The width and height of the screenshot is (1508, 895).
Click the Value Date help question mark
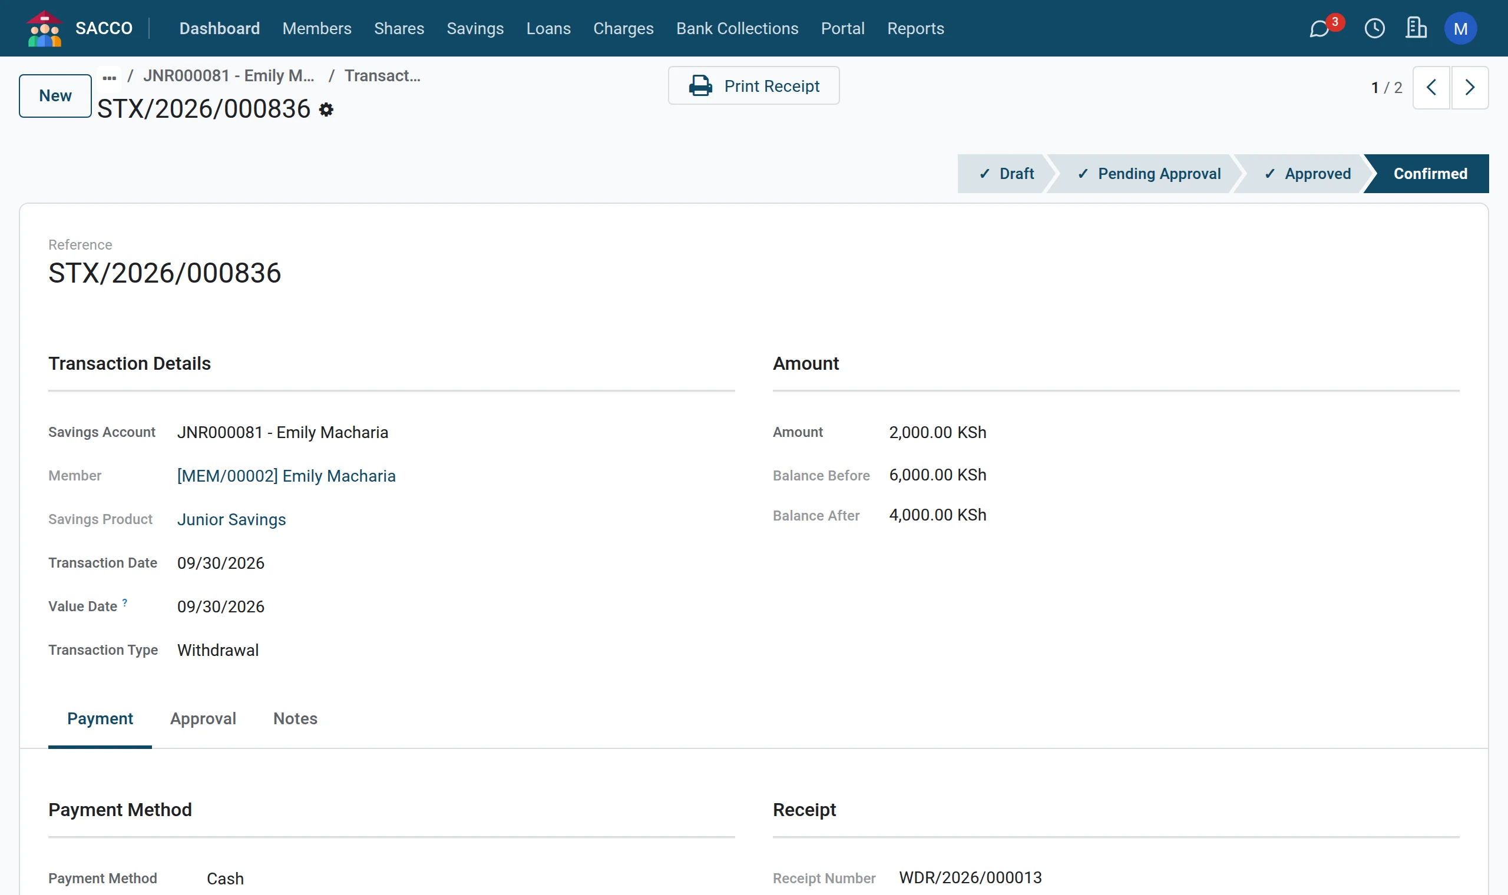click(125, 602)
